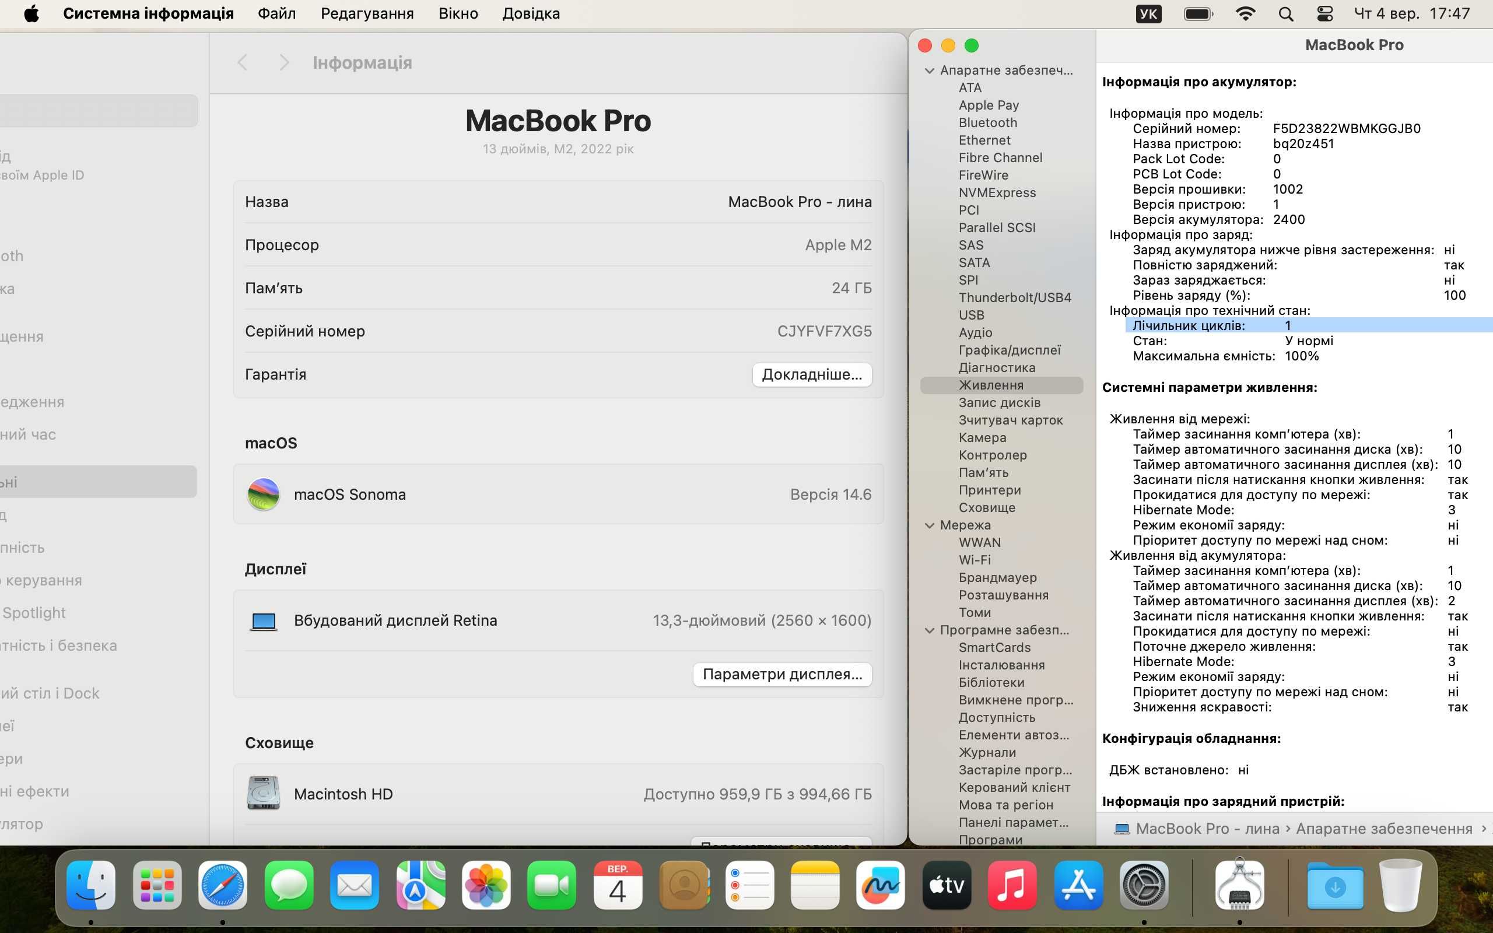
Task: Click Апаратне забезпечення in path bar
Action: coord(1384,829)
